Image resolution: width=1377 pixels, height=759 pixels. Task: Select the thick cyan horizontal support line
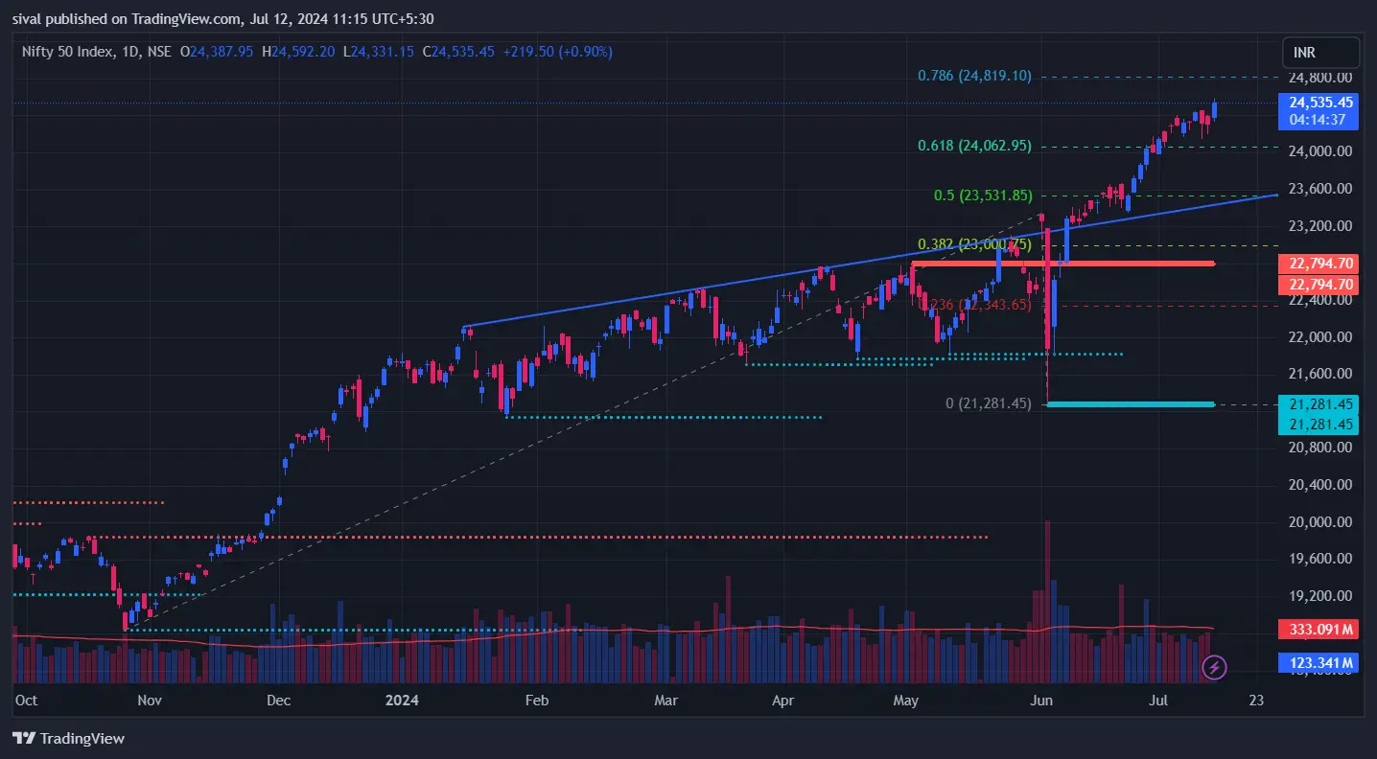[1131, 404]
